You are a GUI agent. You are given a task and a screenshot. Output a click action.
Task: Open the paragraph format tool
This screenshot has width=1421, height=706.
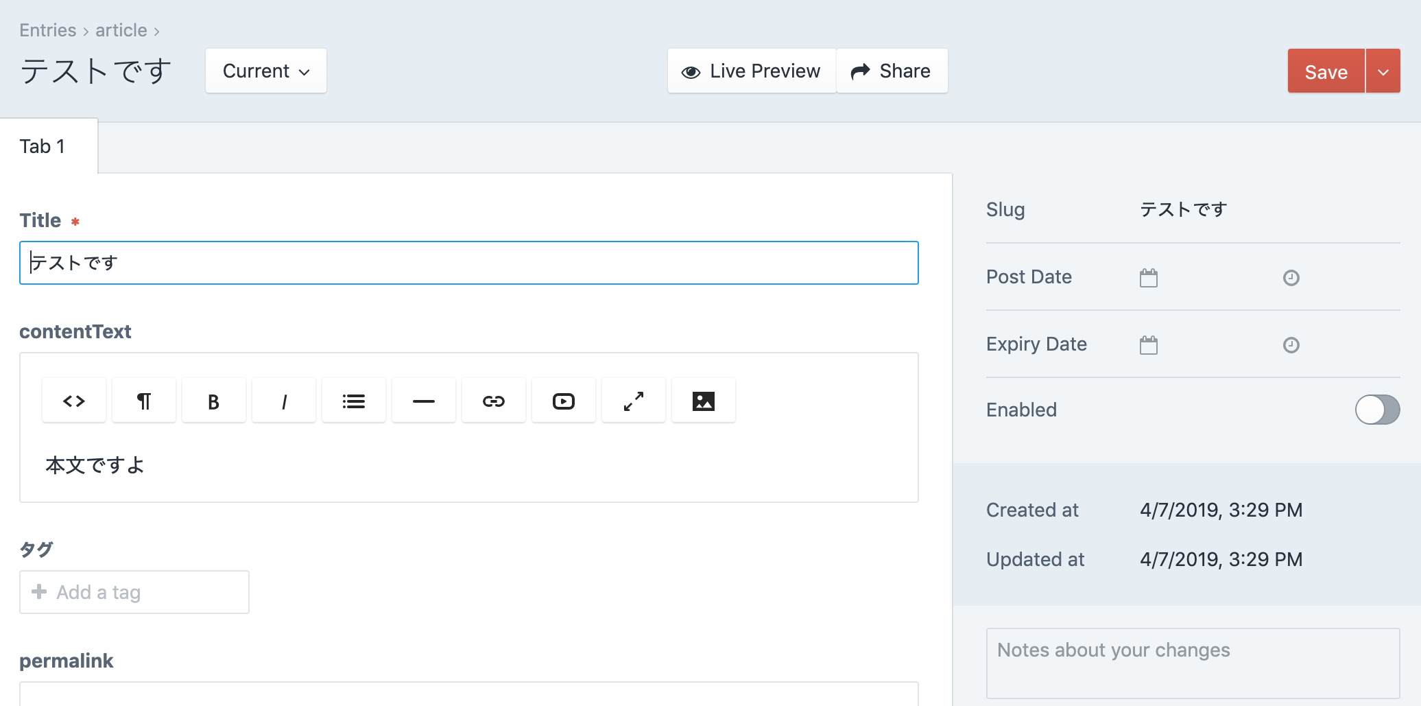[144, 401]
